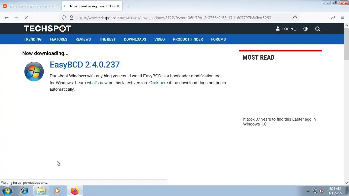The image size is (349, 196).
Task: Open Windows Media Player taskbar icon
Action: (x=57, y=191)
